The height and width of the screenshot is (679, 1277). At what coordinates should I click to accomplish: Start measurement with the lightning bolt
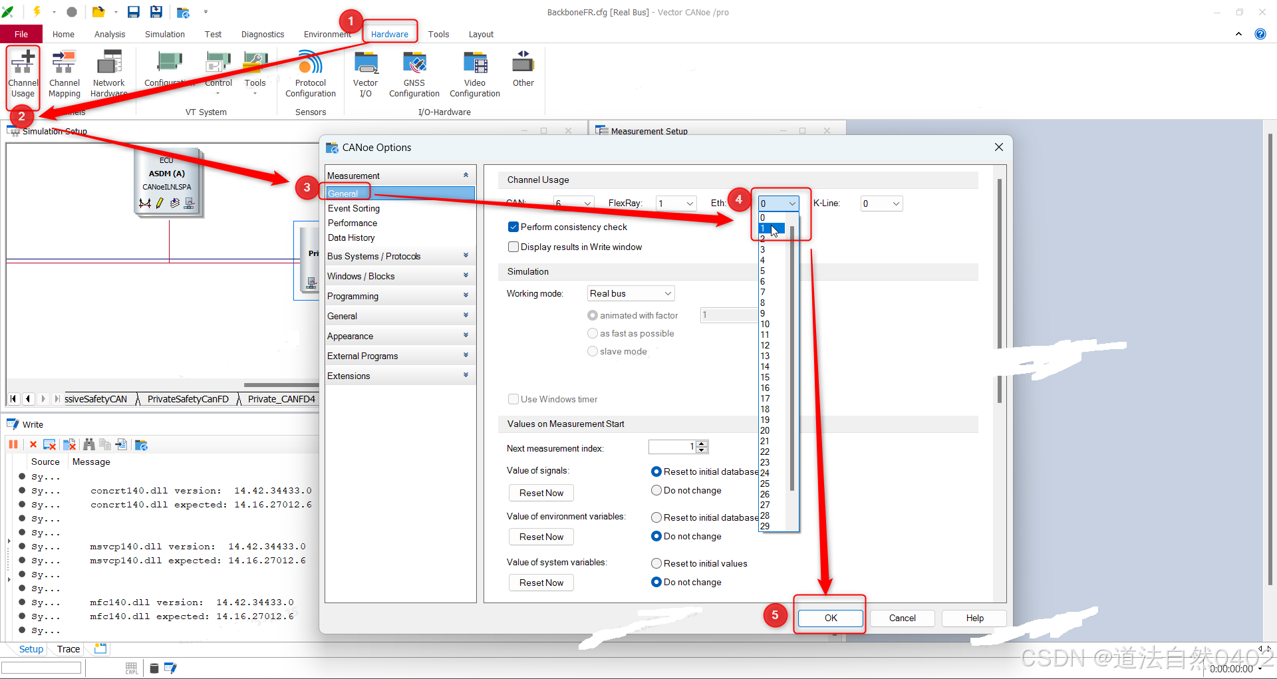[x=37, y=11]
